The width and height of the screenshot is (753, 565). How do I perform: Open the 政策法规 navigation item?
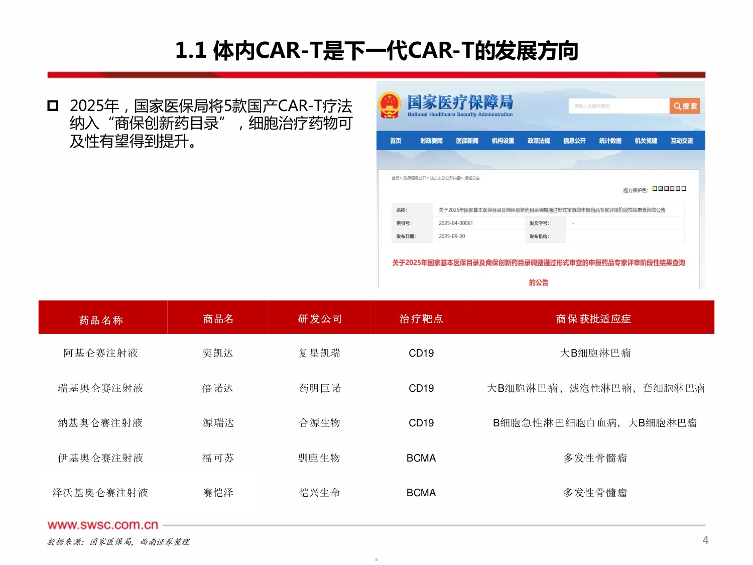(x=539, y=141)
